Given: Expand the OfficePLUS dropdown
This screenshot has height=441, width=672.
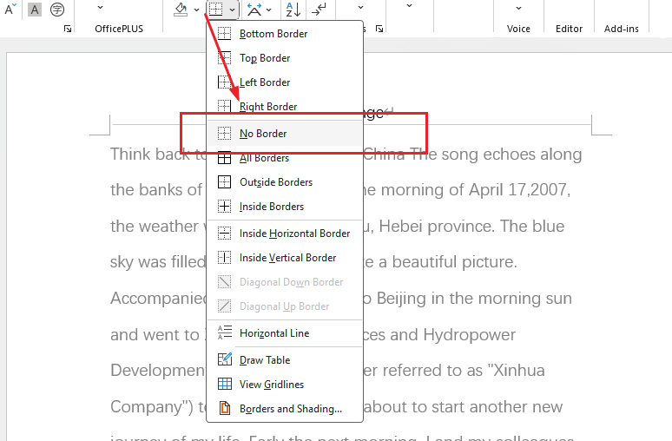Looking at the screenshot, I should pos(100,7).
